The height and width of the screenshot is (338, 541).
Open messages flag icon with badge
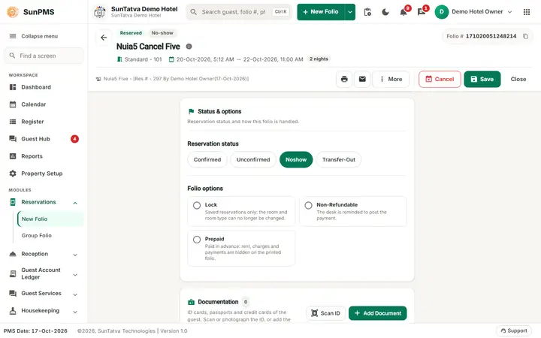(422, 13)
